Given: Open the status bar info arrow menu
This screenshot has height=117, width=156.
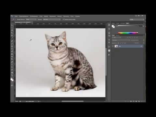Looking at the screenshot, I should click(39, 101).
